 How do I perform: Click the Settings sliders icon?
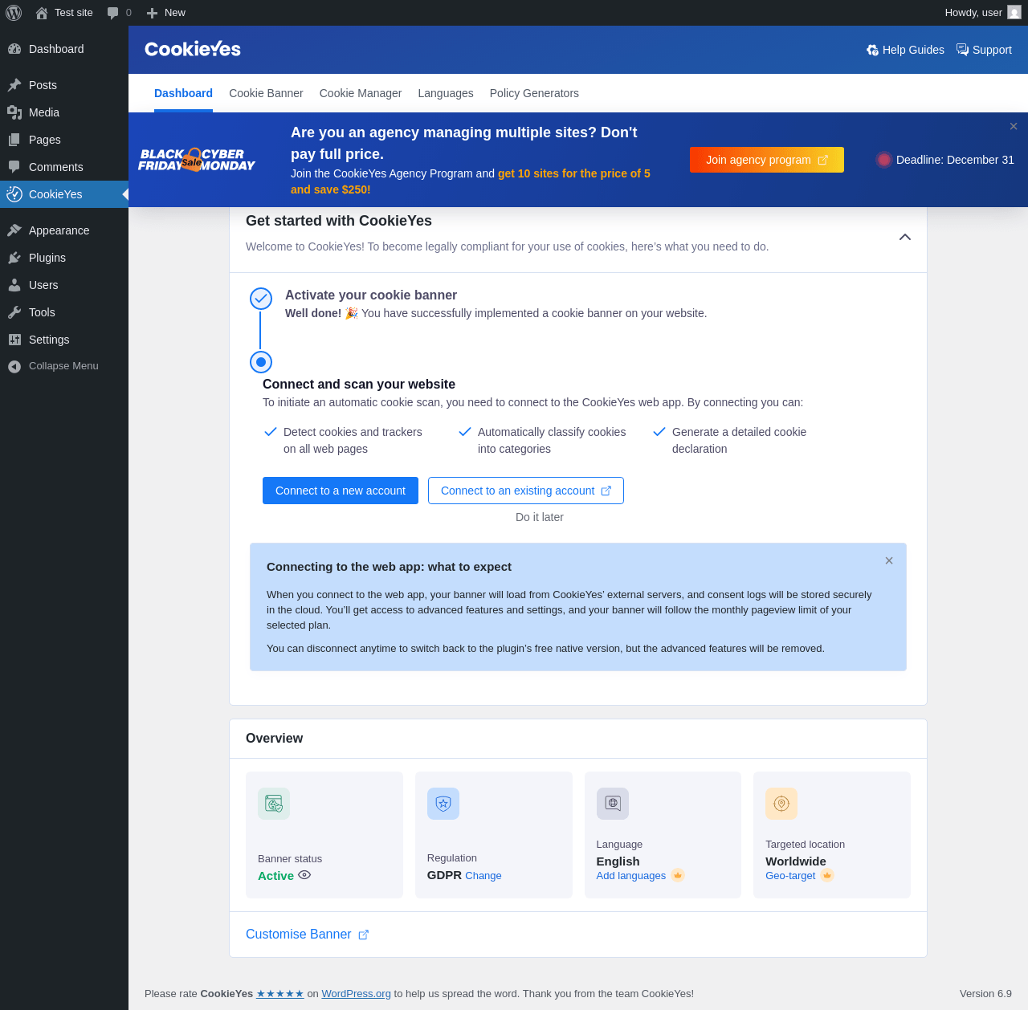[x=14, y=340]
